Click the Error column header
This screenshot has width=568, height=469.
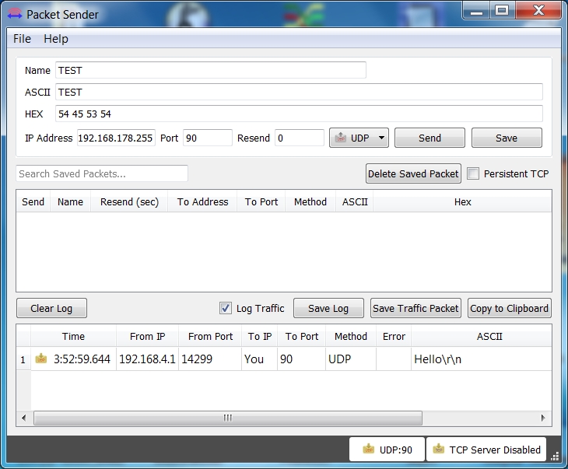[x=394, y=337]
